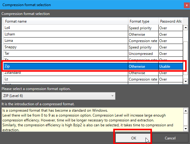Image resolution: width=190 pixels, height=144 pixels.
Task: Cancel the compression format dialog
Action: 170,138
